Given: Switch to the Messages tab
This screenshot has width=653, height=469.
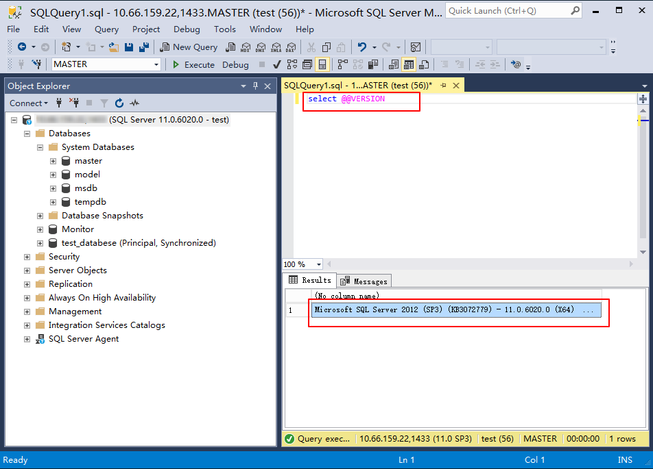Looking at the screenshot, I should click(364, 281).
